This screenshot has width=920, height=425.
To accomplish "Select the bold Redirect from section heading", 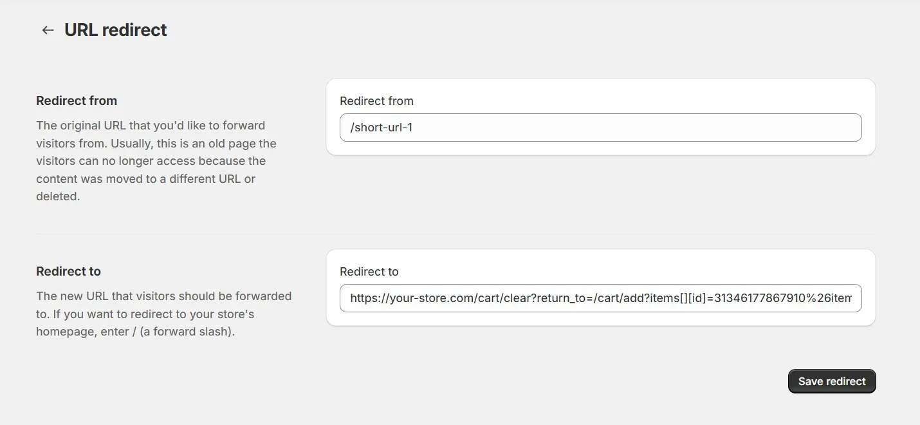I will (77, 100).
